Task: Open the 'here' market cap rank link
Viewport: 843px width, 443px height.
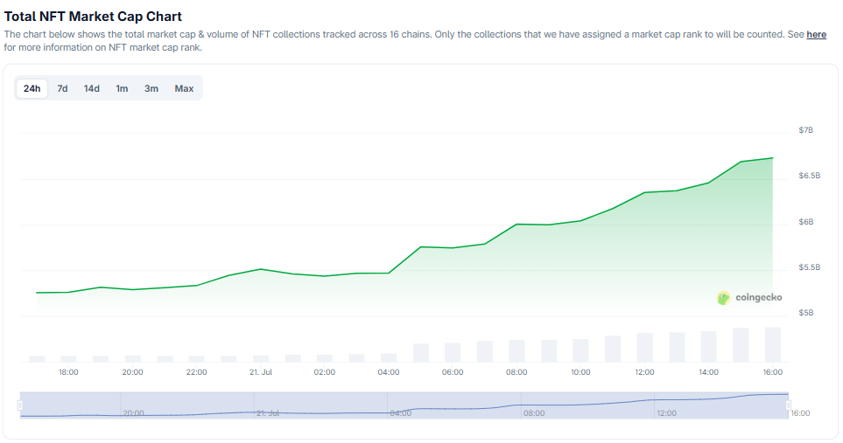Action: (816, 34)
